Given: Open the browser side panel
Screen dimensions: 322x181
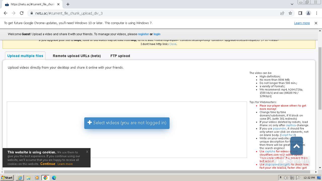Looking at the screenshot, I should pyautogui.click(x=300, y=13).
